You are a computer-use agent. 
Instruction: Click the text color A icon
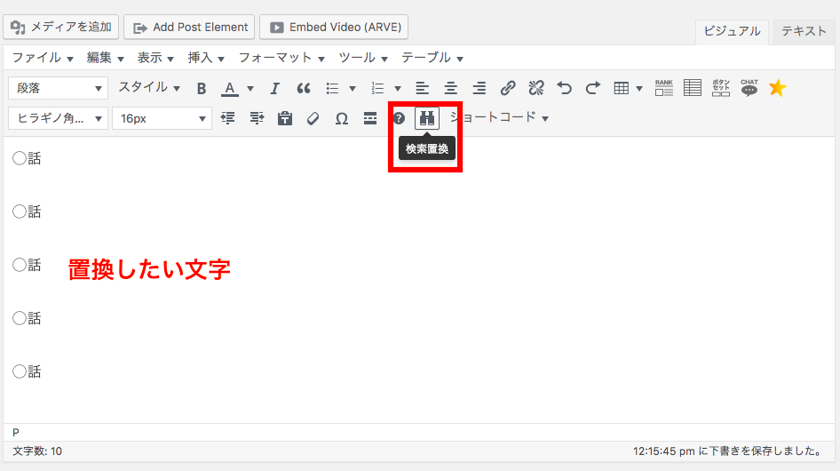(x=230, y=88)
